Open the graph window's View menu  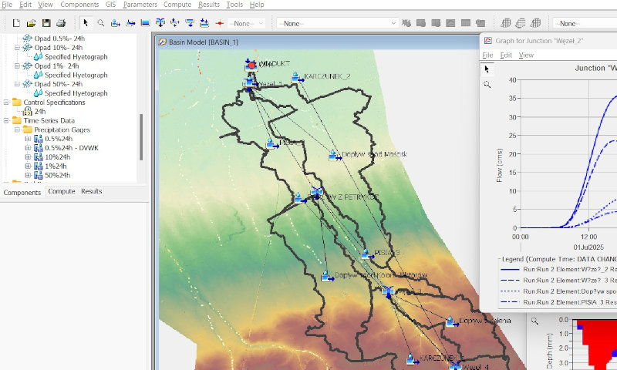[x=526, y=55]
